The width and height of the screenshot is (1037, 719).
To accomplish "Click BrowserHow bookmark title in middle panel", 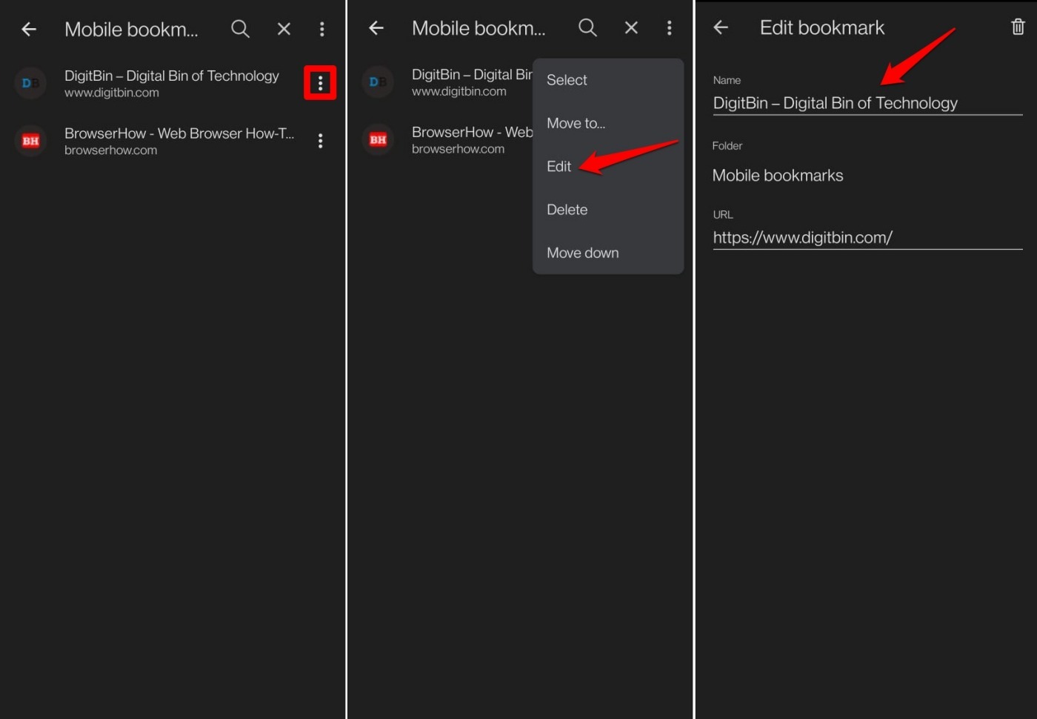I will [472, 132].
